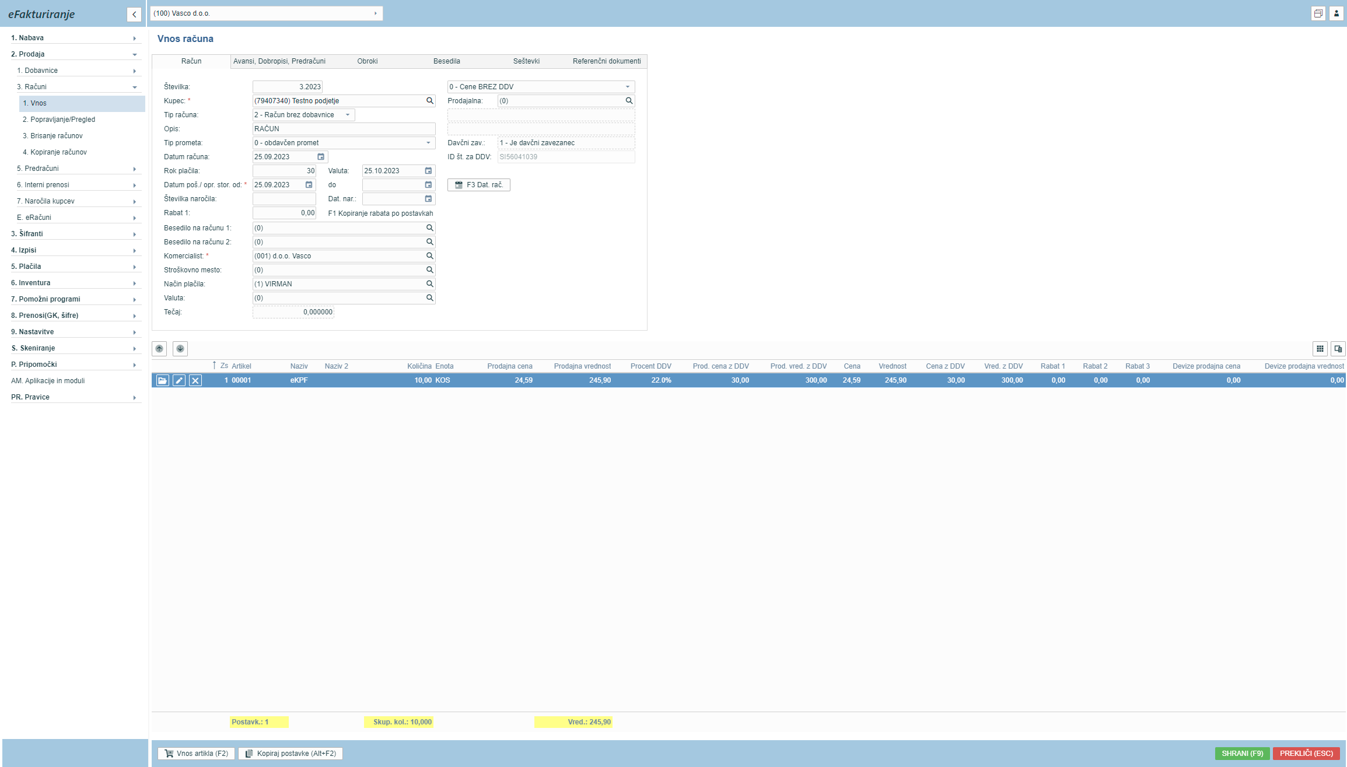Switch to the Seštevki tab
Image resolution: width=1347 pixels, height=767 pixels.
tap(526, 61)
